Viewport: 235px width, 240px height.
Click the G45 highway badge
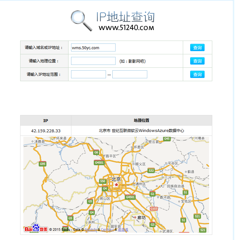click(167, 139)
